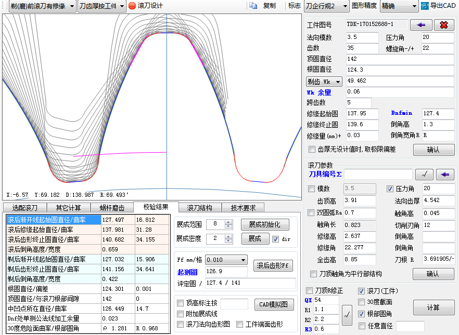Screen dimensions: 459x335
Task: Check the 附加展成线 checkbox
Action: point(180,314)
